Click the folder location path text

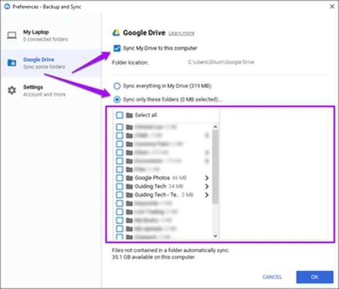click(221, 63)
